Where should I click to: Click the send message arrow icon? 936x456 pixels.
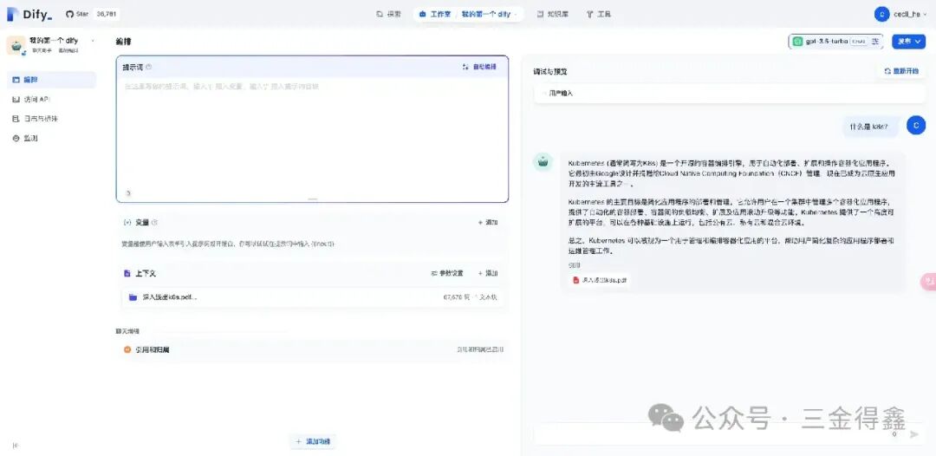click(913, 434)
